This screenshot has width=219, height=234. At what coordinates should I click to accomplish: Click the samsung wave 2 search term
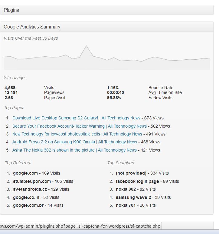[133, 197]
